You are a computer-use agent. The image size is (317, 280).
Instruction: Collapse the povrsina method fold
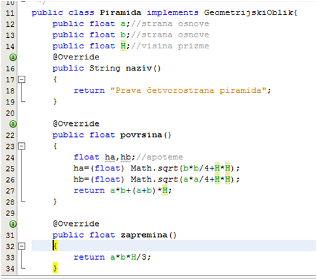coord(22,146)
